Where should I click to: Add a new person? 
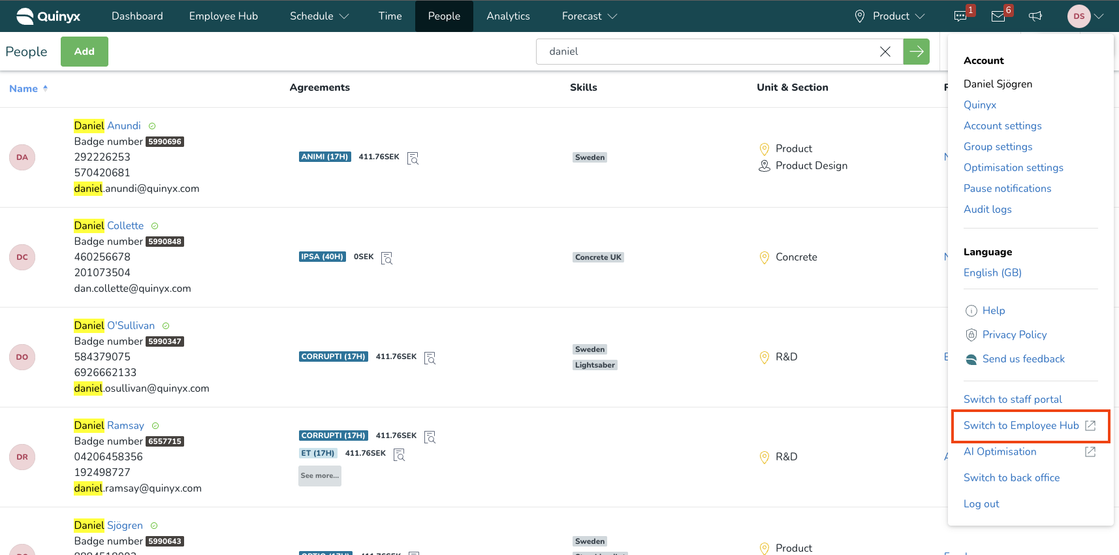tap(84, 52)
